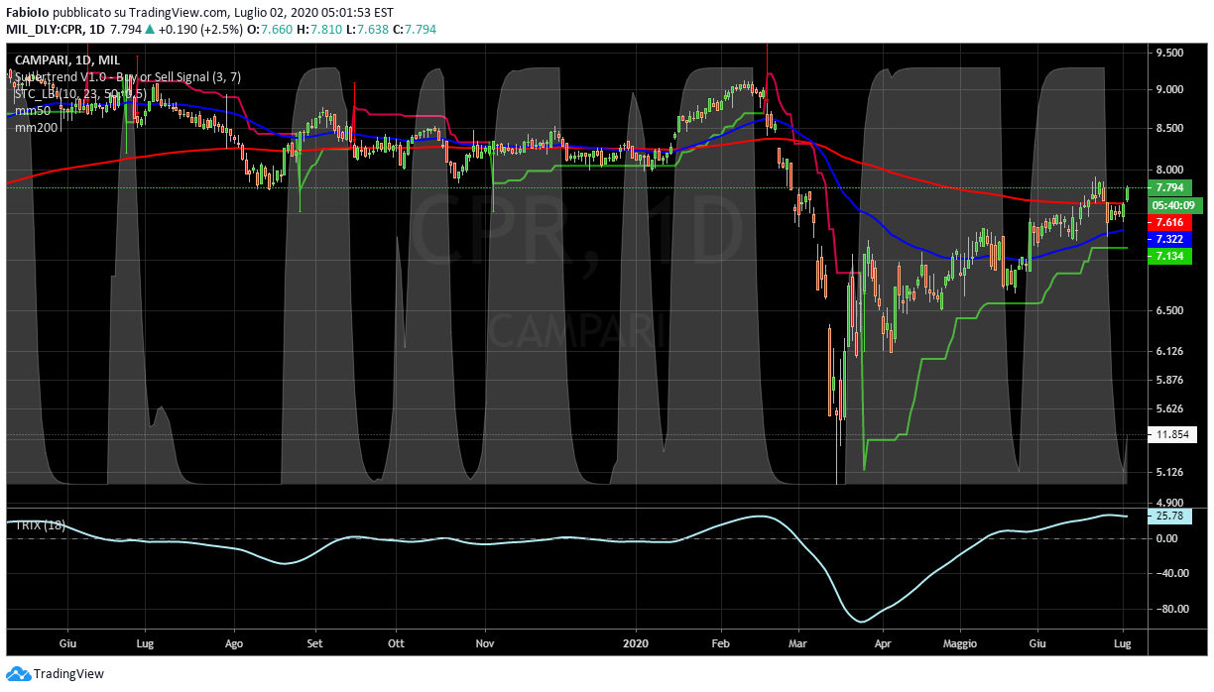Click the white 11.854 STC value tag
Screen dimensions: 1214x692
tap(1172, 434)
